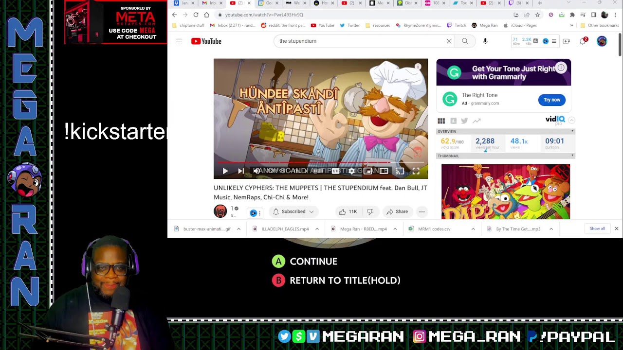
Task: Click the YouTube logo to go home
Action: (x=206, y=41)
